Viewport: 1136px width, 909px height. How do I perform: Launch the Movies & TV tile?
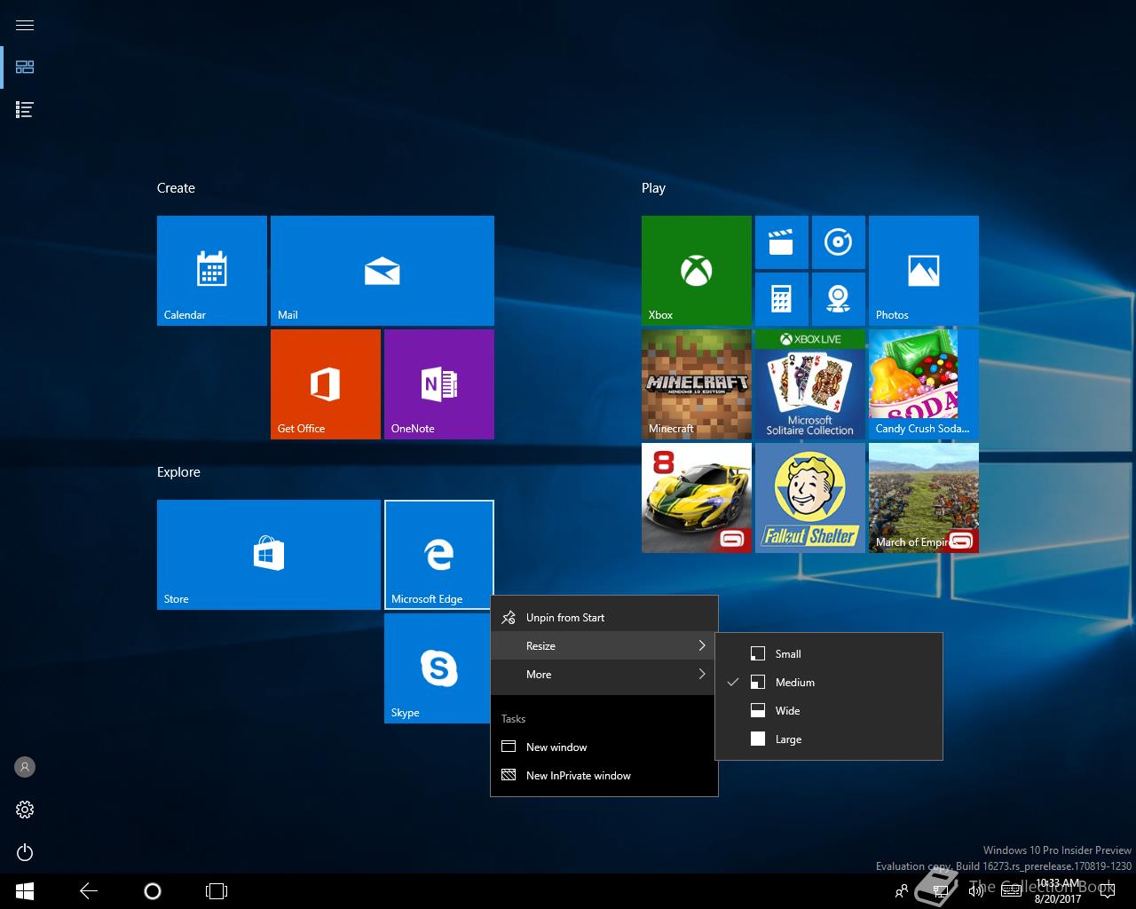(x=782, y=241)
